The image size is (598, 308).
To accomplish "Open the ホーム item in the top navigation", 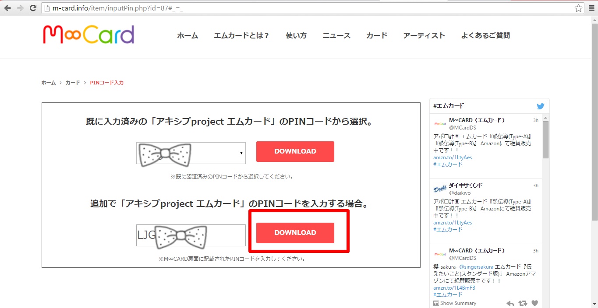I will 188,36.
